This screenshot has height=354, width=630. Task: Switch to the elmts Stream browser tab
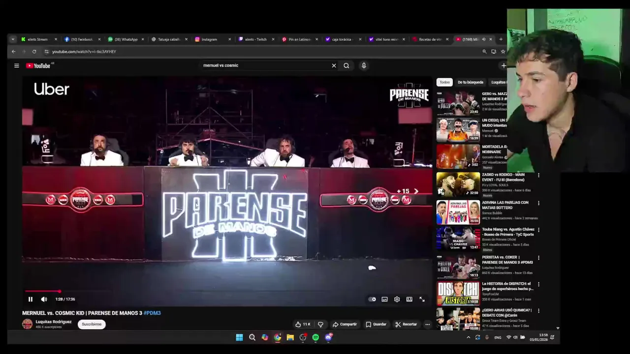[x=38, y=39]
